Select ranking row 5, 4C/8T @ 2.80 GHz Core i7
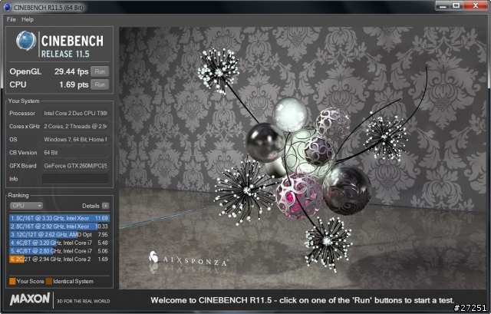Screen dimensions: 491x314 (59, 251)
